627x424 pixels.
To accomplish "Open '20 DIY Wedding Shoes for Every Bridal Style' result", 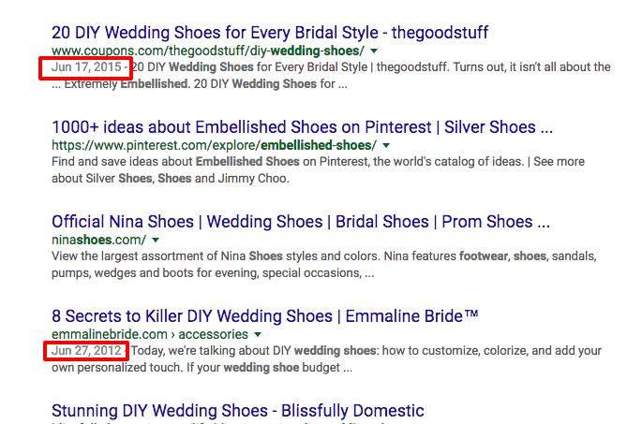I will click(x=270, y=33).
